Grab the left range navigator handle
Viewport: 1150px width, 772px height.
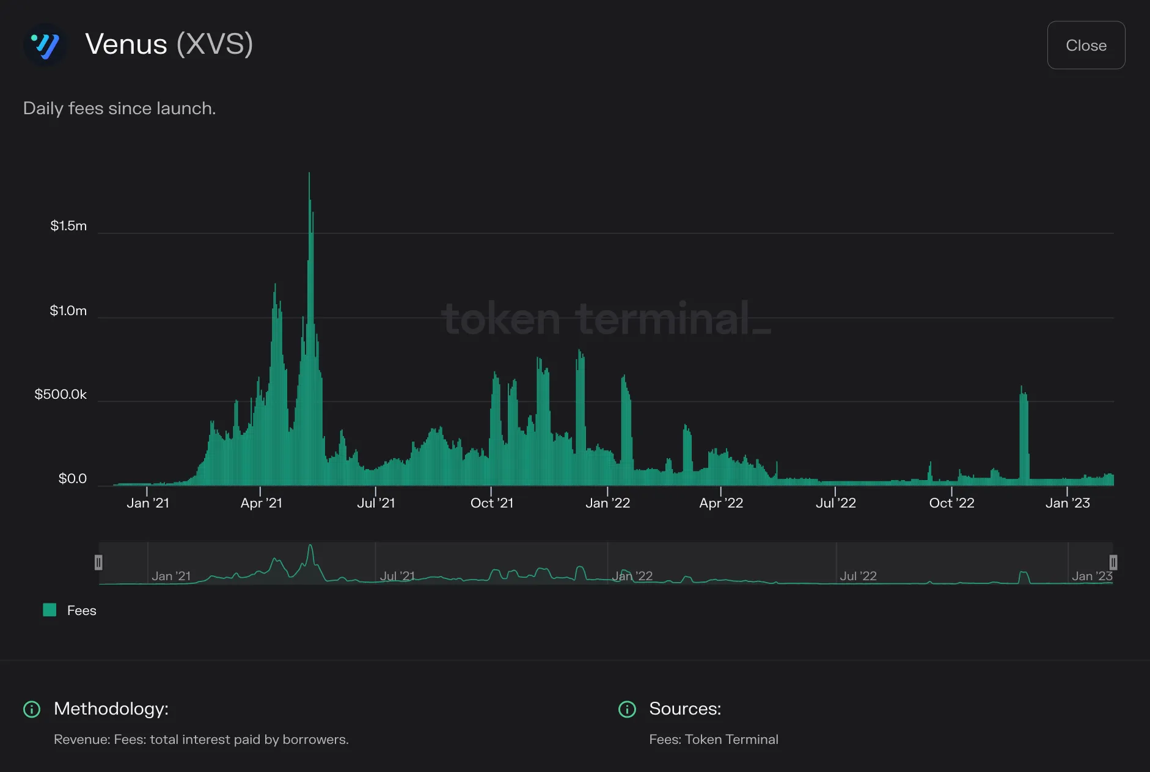(x=98, y=563)
